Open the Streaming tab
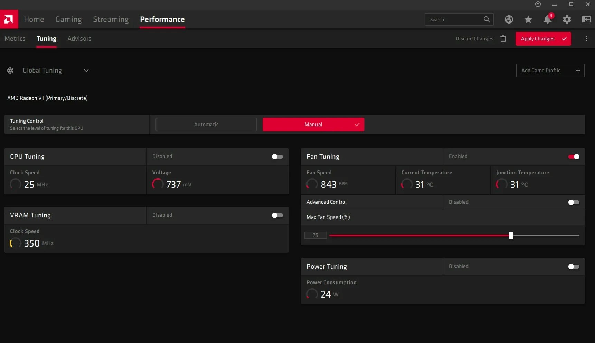The image size is (595, 343). tap(111, 19)
